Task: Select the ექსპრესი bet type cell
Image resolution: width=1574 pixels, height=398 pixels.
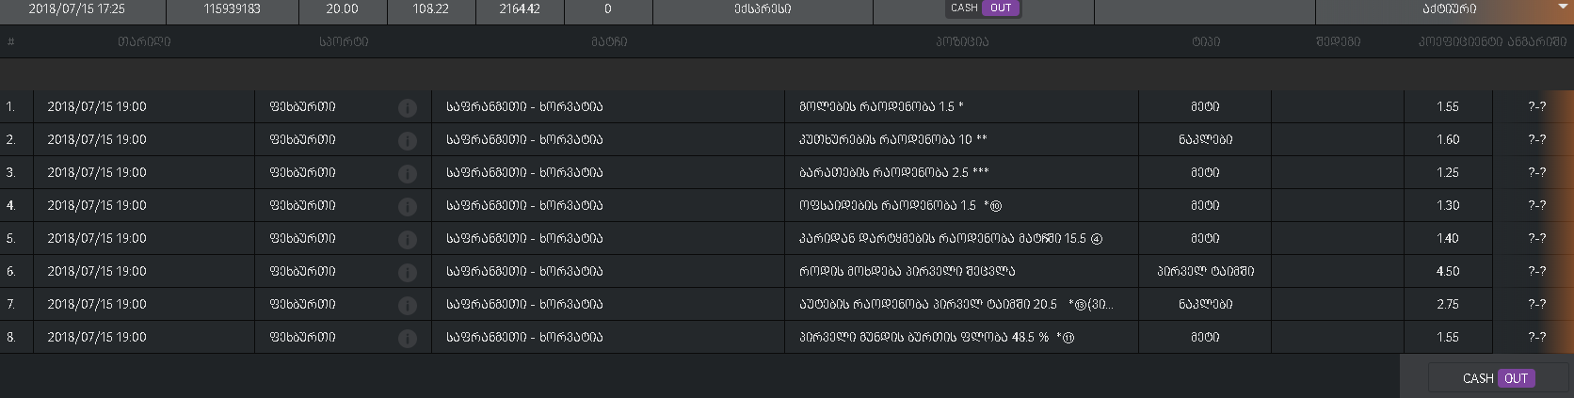Action: pyautogui.click(x=763, y=8)
